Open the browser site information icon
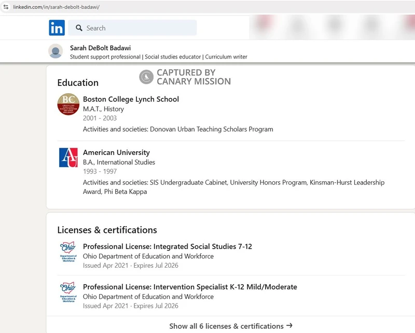 pos(6,7)
